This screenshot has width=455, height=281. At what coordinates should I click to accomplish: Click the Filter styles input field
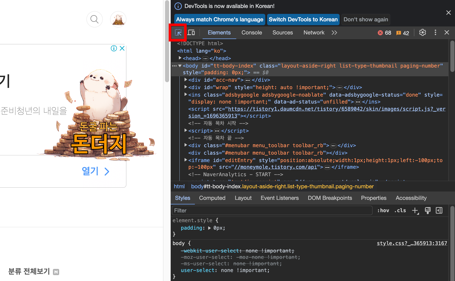[272, 211]
